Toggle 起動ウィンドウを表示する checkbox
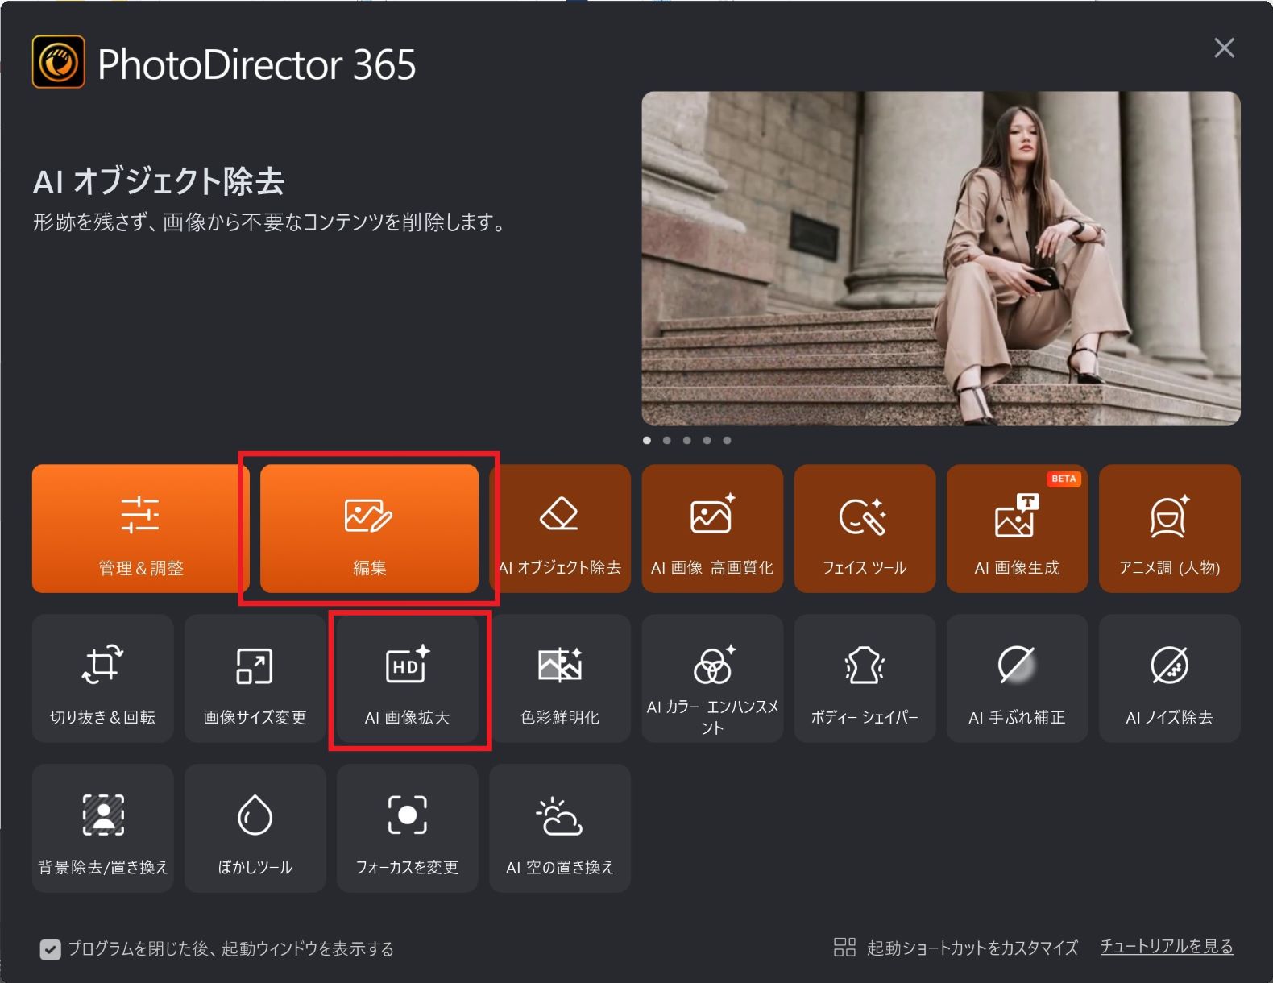The height and width of the screenshot is (983, 1273). coord(50,949)
